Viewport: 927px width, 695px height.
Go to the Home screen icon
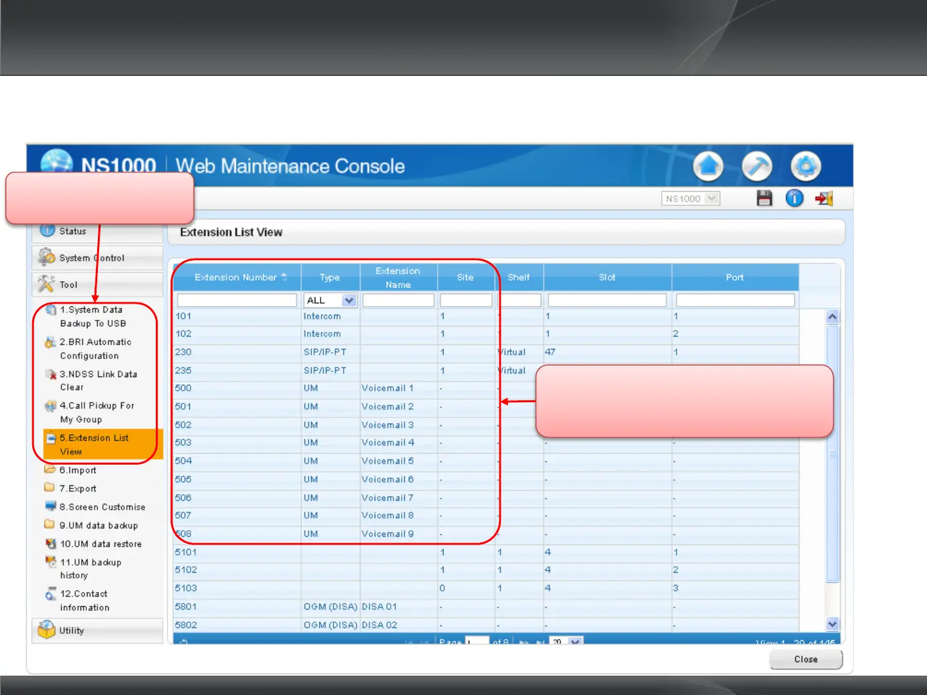coord(708,167)
